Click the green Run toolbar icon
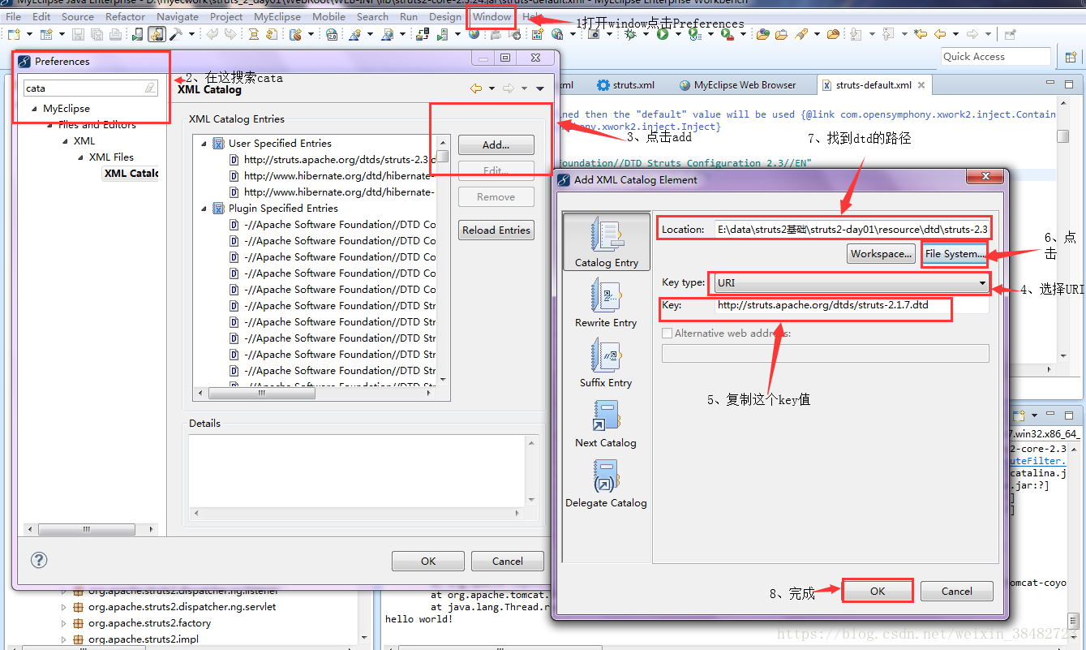The image size is (1086, 650). point(663,34)
